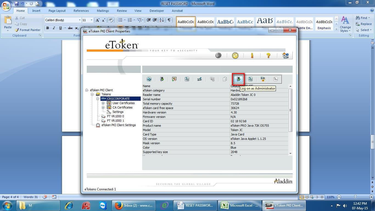Click the Change eToken Password keypad icon

coord(187,79)
